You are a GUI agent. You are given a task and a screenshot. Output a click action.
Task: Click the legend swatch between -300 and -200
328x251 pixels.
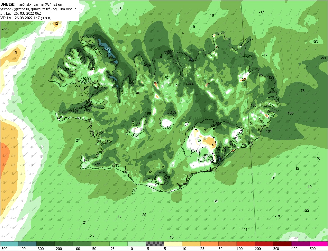[46, 244]
